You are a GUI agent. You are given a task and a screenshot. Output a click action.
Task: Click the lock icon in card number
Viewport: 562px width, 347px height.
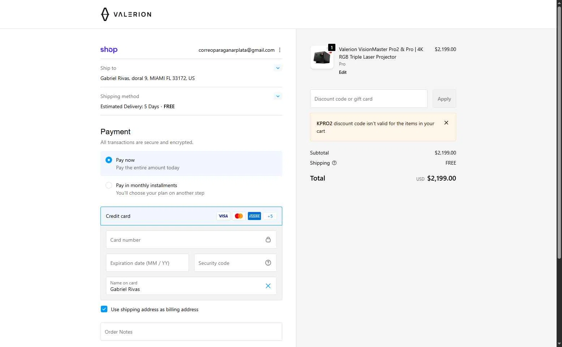pyautogui.click(x=268, y=240)
